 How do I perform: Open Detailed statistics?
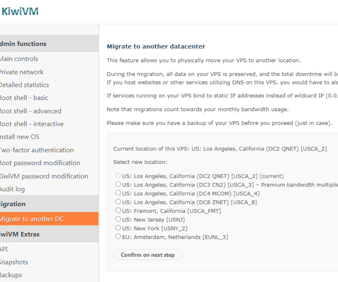click(x=24, y=85)
